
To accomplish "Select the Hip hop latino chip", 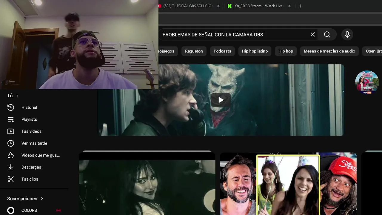I will [x=255, y=51].
